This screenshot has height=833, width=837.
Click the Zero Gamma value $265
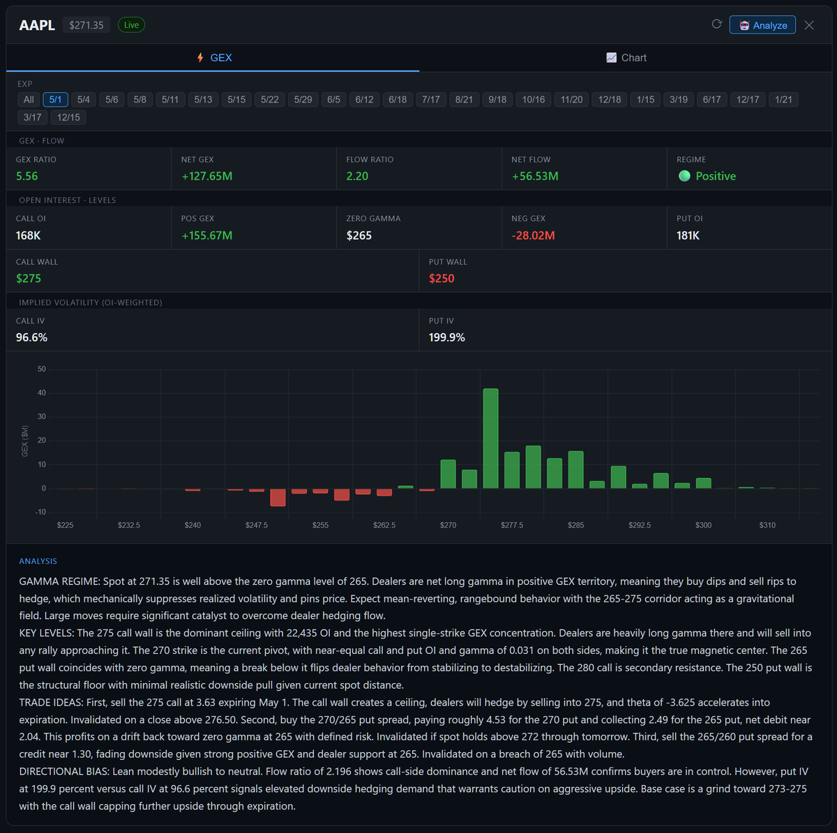click(x=359, y=236)
